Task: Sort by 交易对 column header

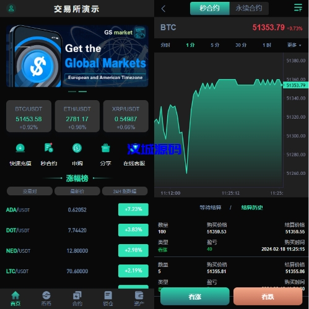Action: coord(30,192)
